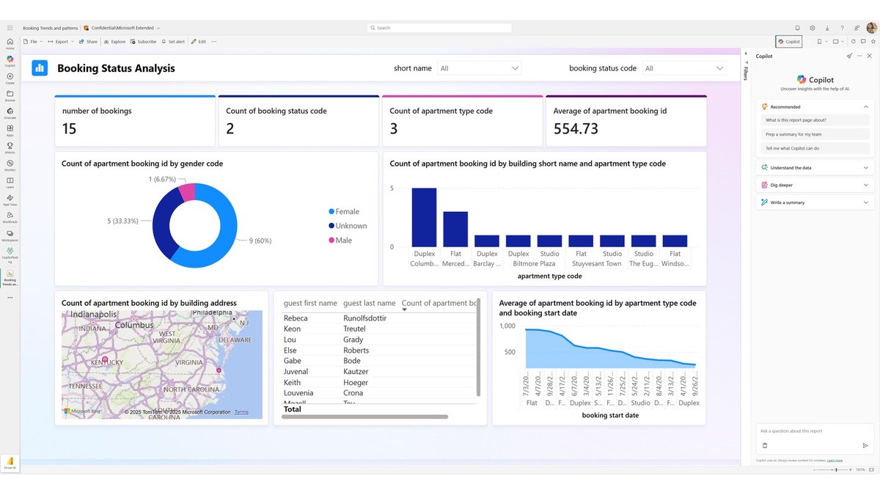880x495 pixels.
Task: Go to Home in left navigation
Action: (10, 43)
